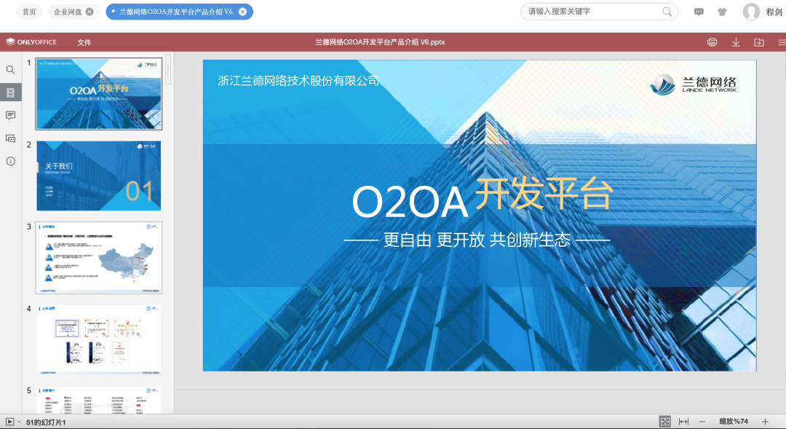Open the chat panel icon
This screenshot has height=429, width=786.
[10, 138]
